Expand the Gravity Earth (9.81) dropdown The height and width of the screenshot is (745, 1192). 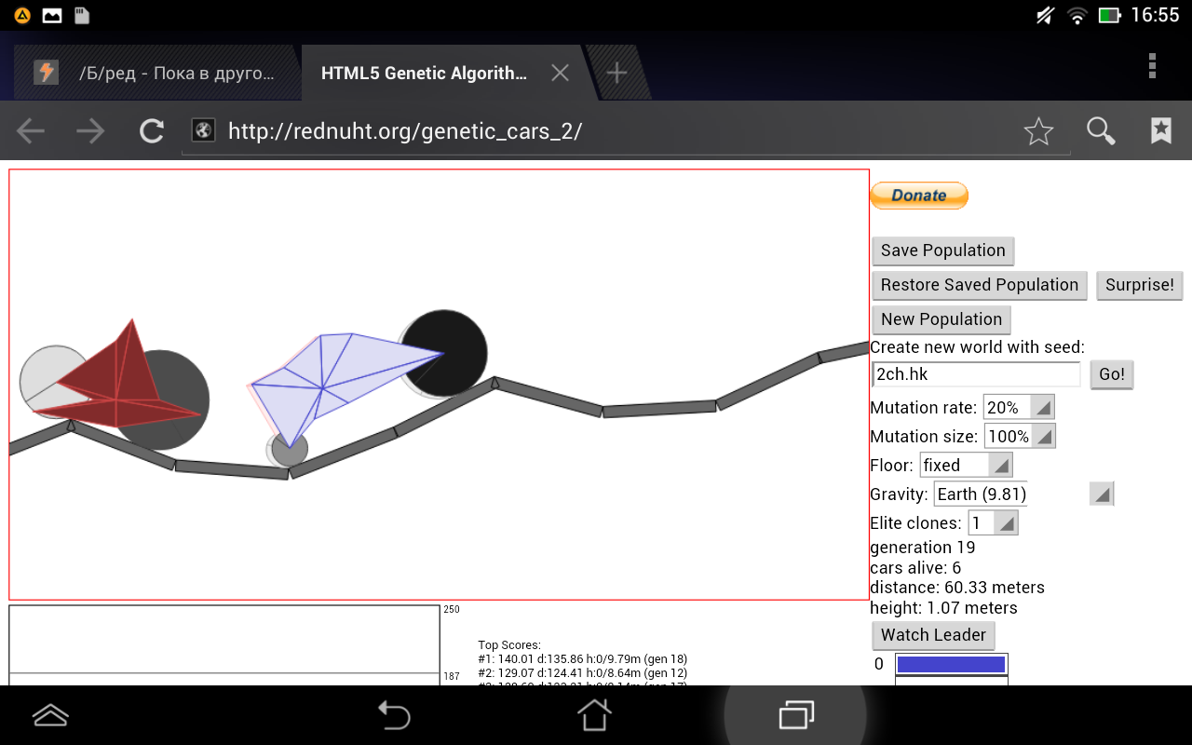pos(1023,494)
